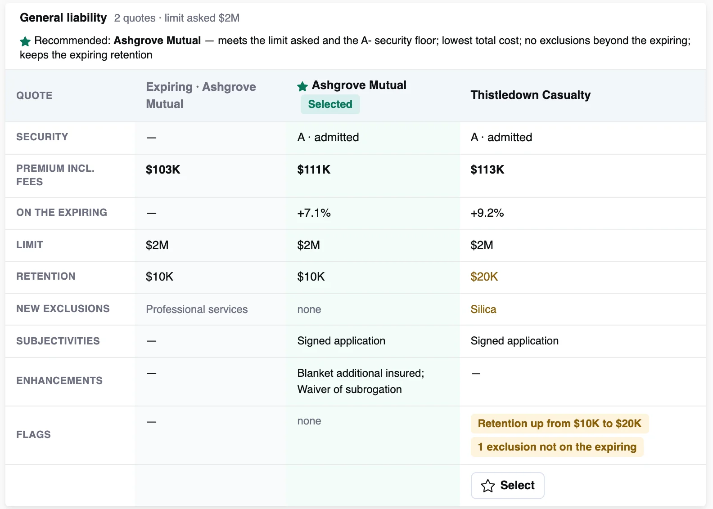Click the star icon in the selected Ashgrove Mutual column header
This screenshot has width=713, height=509.
coord(302,86)
